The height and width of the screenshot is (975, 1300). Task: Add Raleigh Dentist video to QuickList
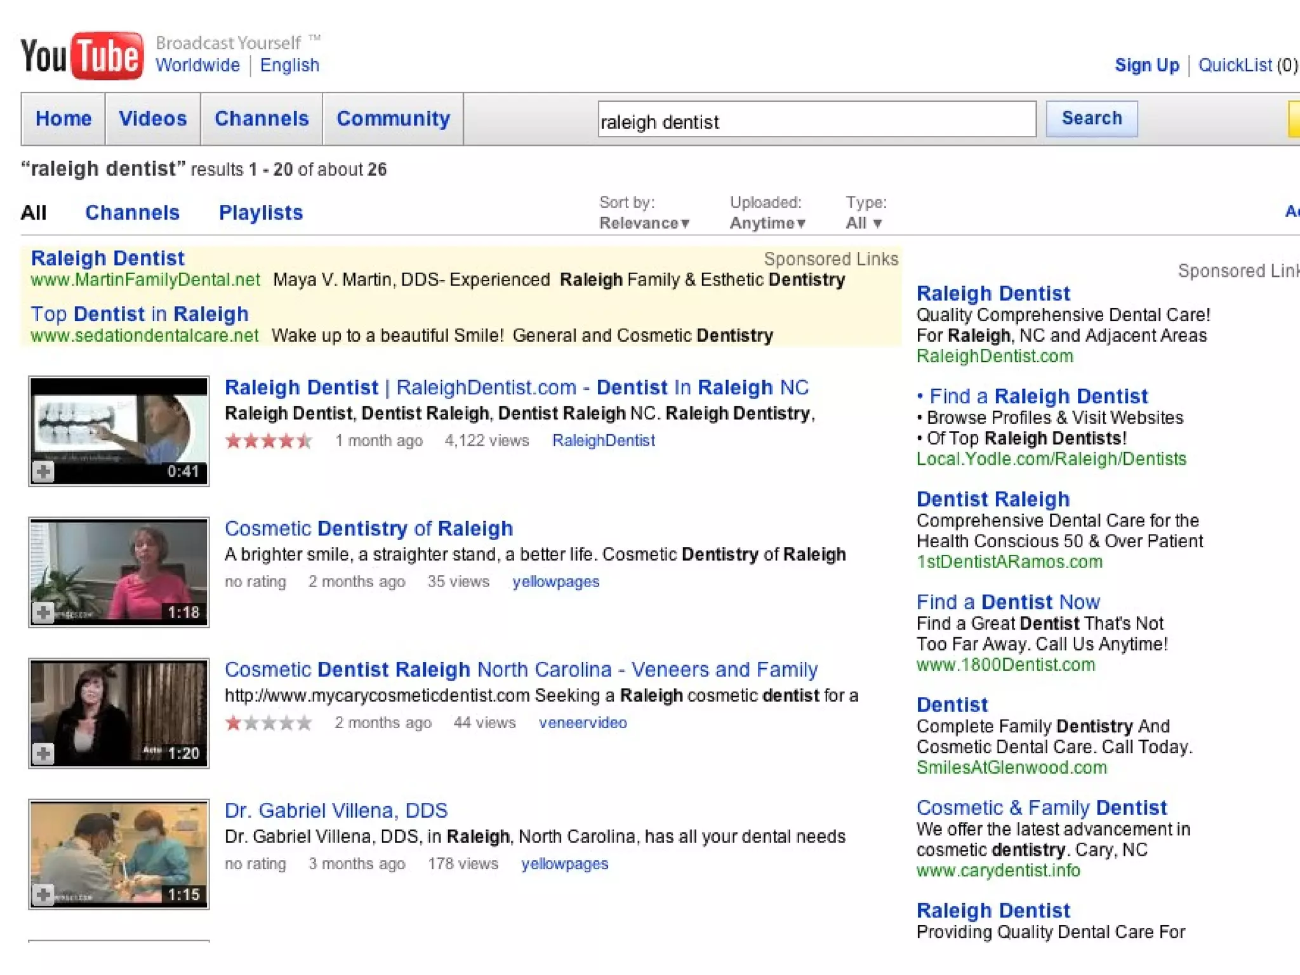(x=43, y=472)
